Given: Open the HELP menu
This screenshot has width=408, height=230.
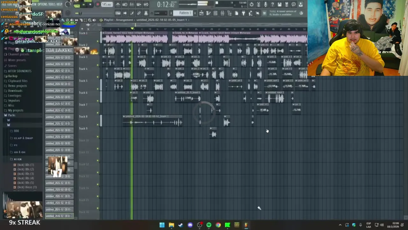Looking at the screenshot, I should (59, 4).
